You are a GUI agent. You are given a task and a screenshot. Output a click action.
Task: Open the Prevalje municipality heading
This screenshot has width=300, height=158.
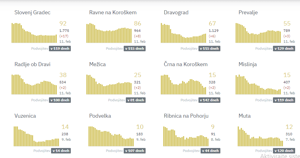[x=248, y=12]
